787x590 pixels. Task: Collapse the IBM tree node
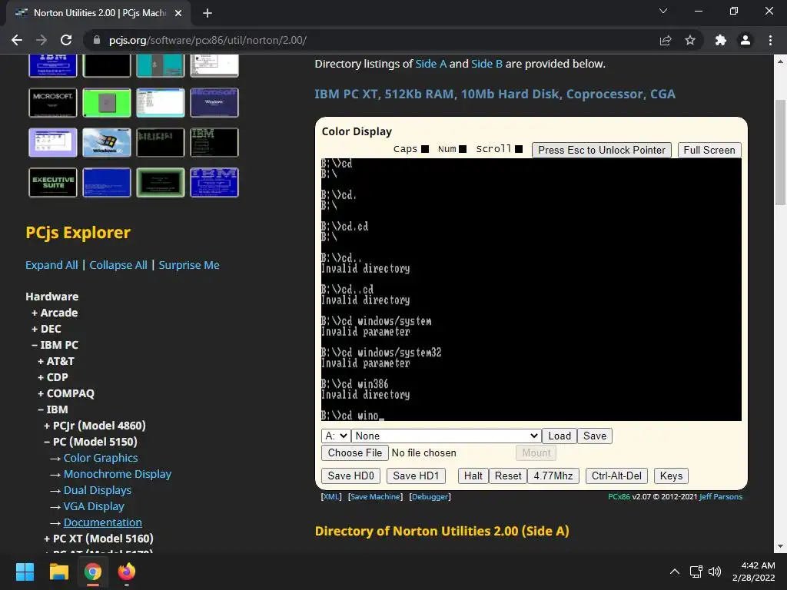click(53, 409)
